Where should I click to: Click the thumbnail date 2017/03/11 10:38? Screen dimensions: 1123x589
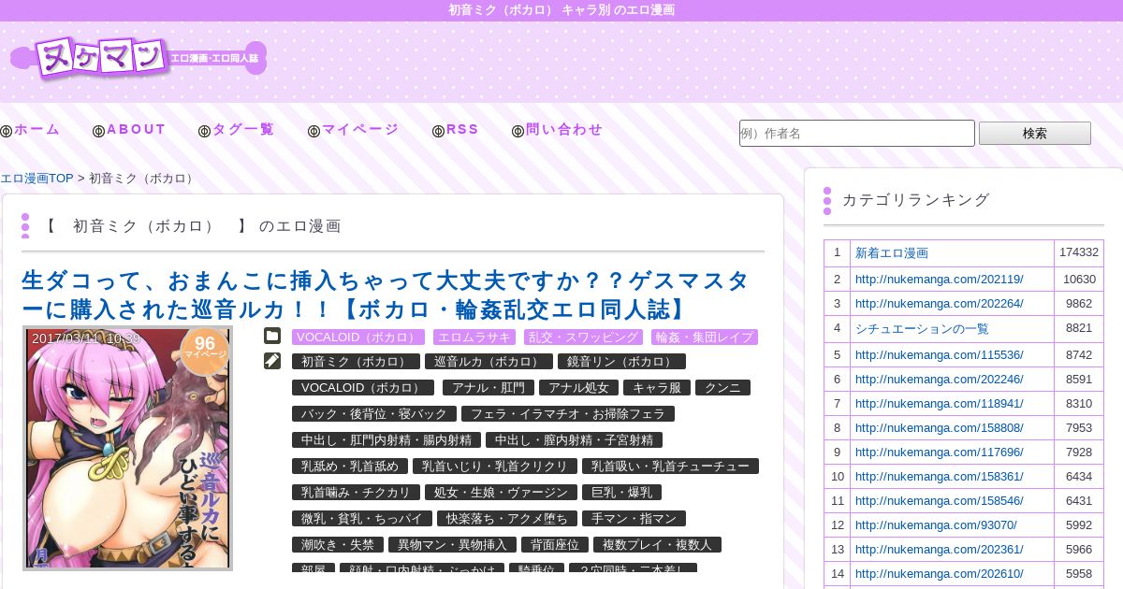[86, 338]
